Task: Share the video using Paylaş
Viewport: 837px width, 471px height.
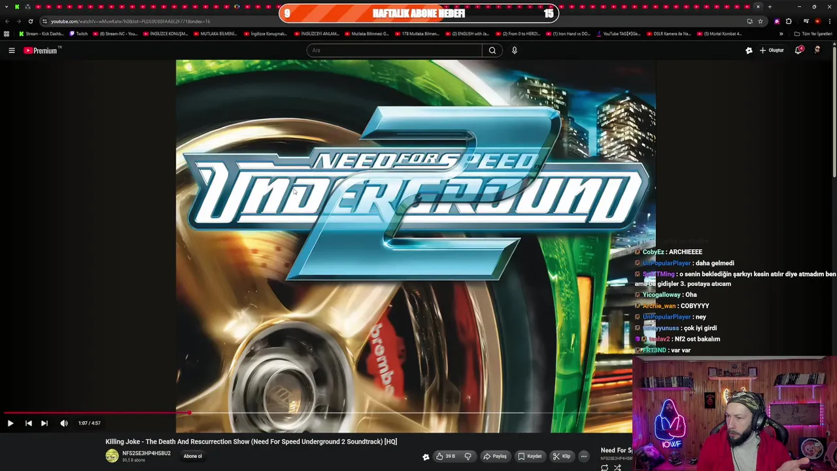Action: point(495,456)
